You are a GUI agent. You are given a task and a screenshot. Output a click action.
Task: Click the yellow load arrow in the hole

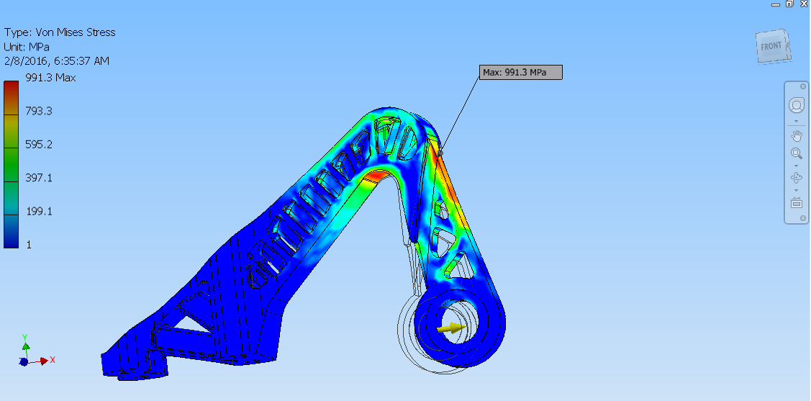pos(451,328)
